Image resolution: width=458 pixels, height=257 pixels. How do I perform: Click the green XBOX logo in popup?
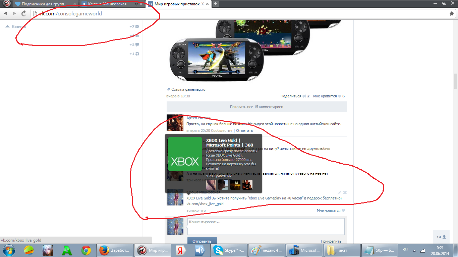tap(185, 154)
